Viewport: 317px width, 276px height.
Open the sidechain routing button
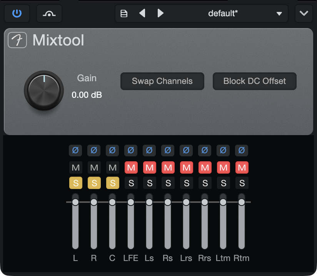click(49, 13)
